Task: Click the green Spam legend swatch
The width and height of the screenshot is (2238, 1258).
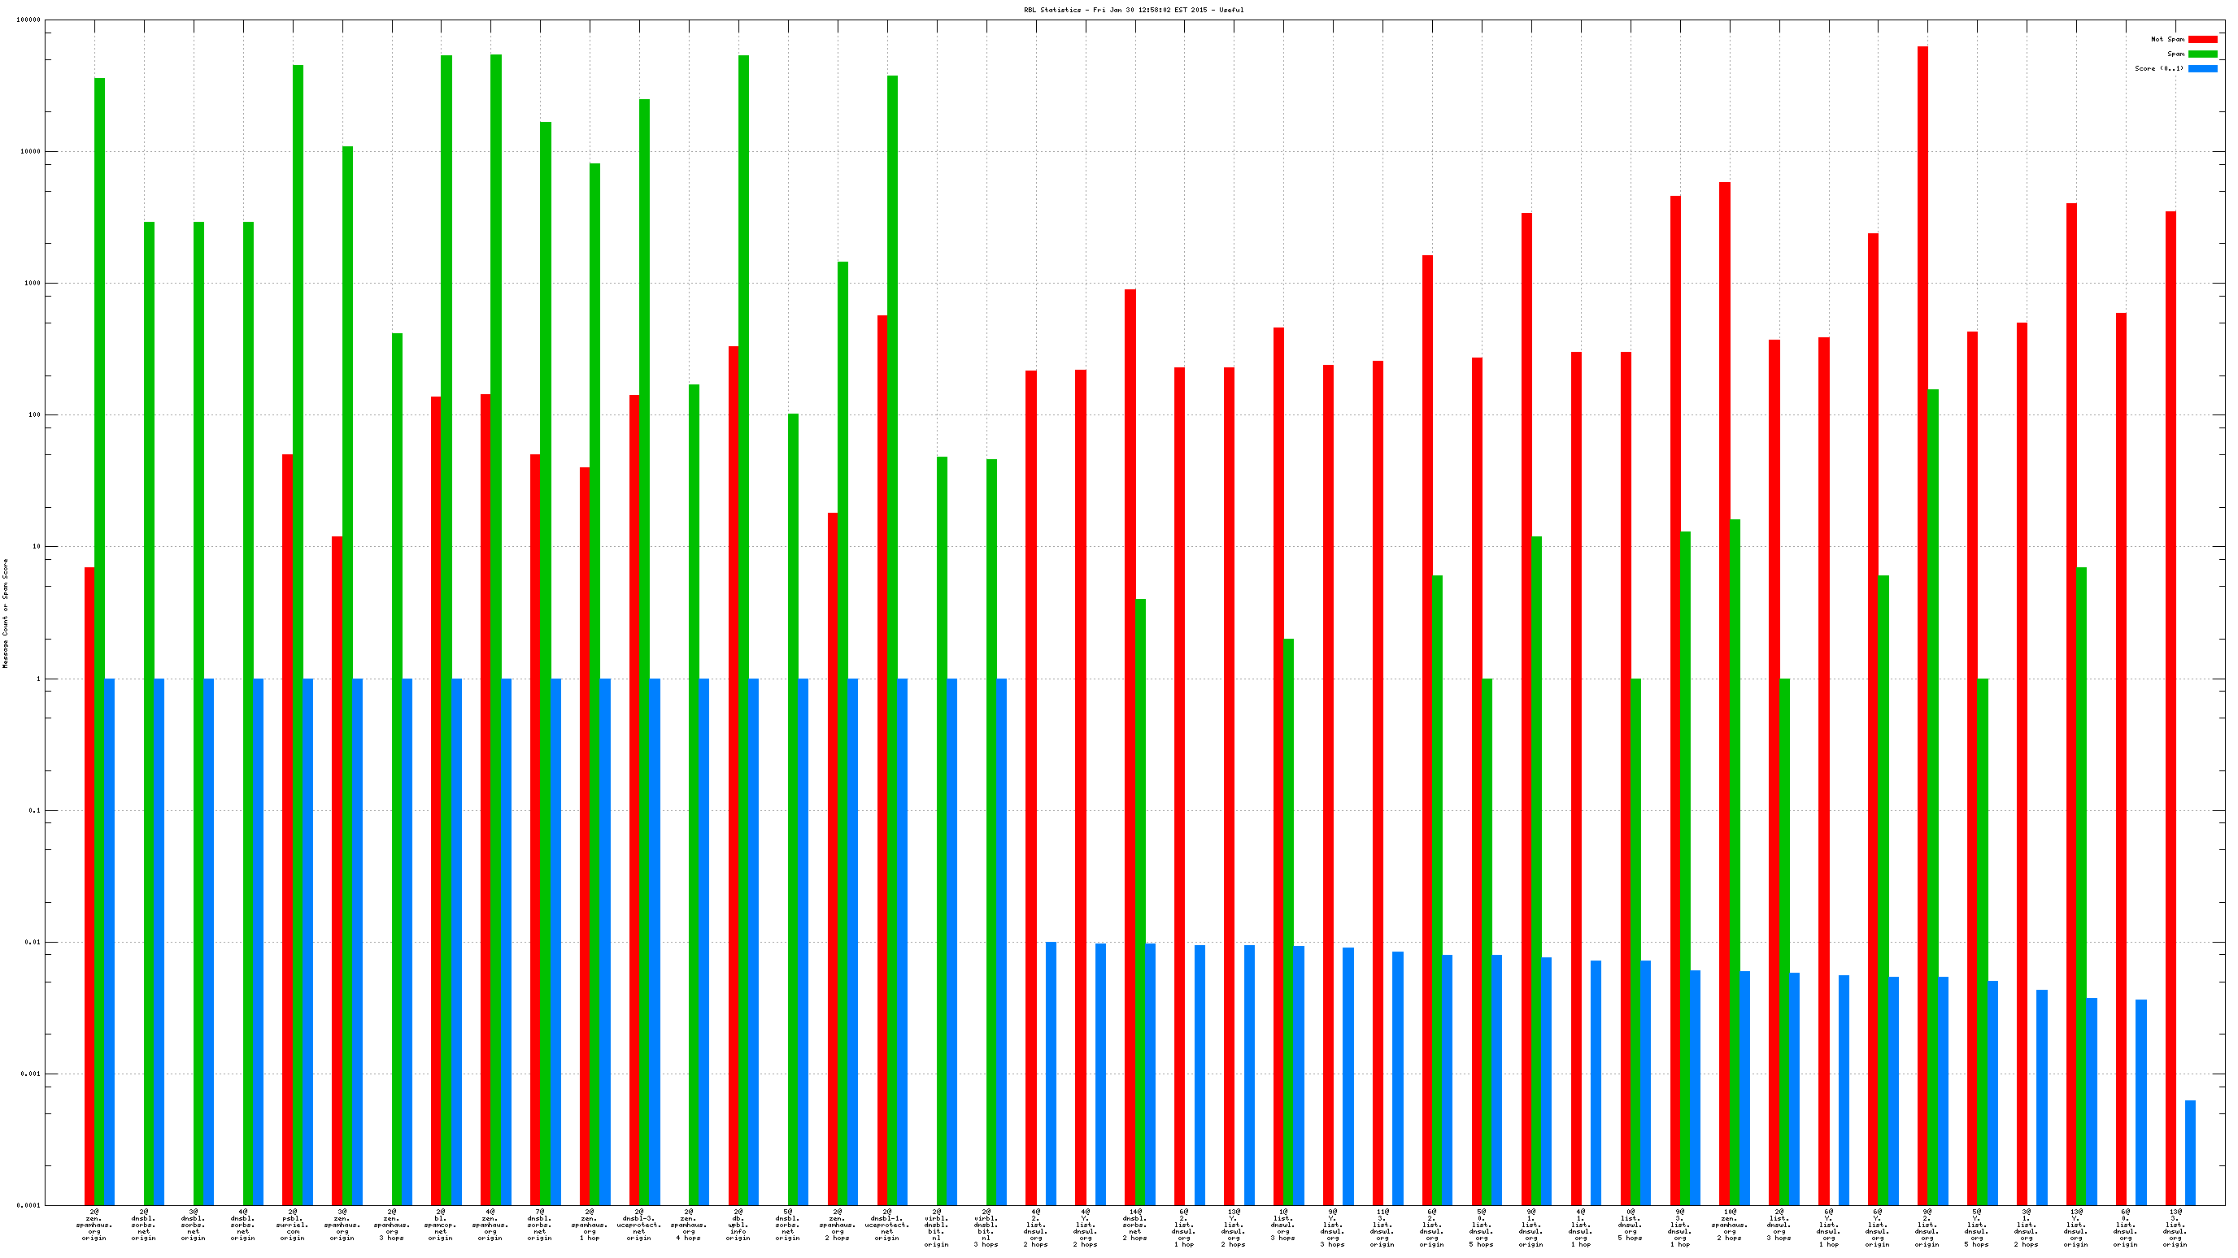Action: pos(2201,54)
